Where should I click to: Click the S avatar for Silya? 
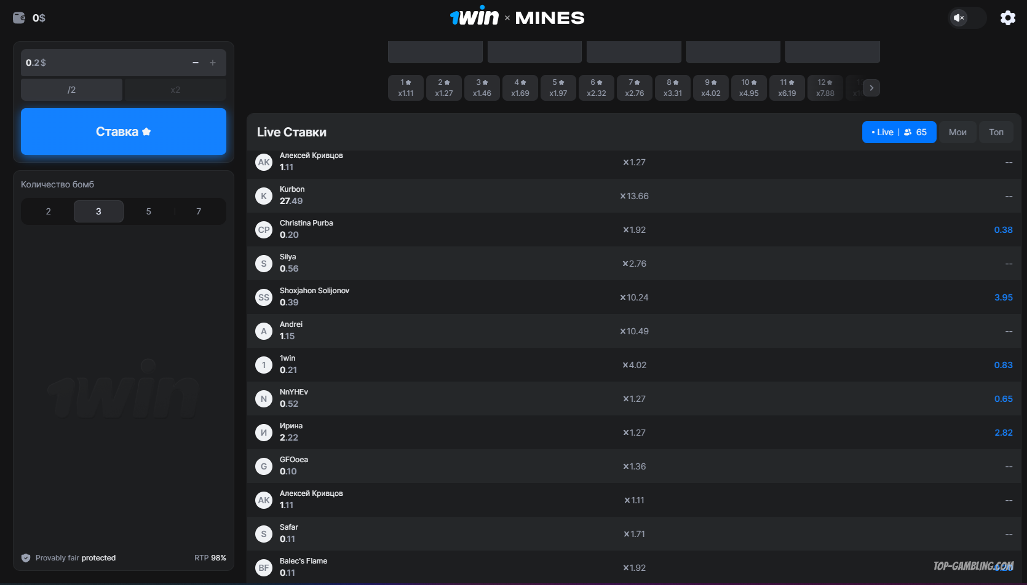[x=264, y=264]
